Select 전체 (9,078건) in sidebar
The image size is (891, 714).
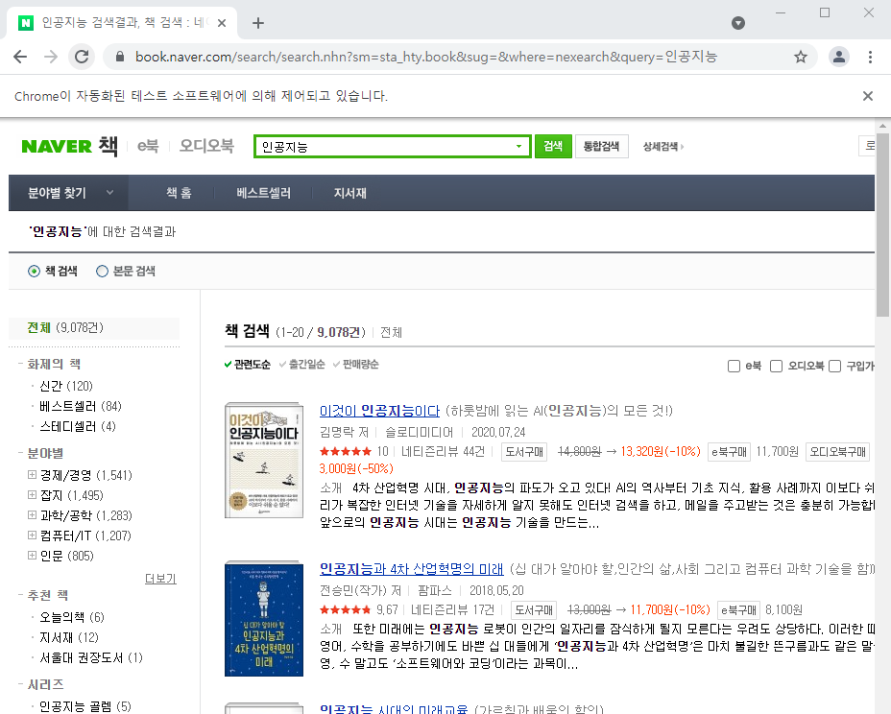pos(65,328)
